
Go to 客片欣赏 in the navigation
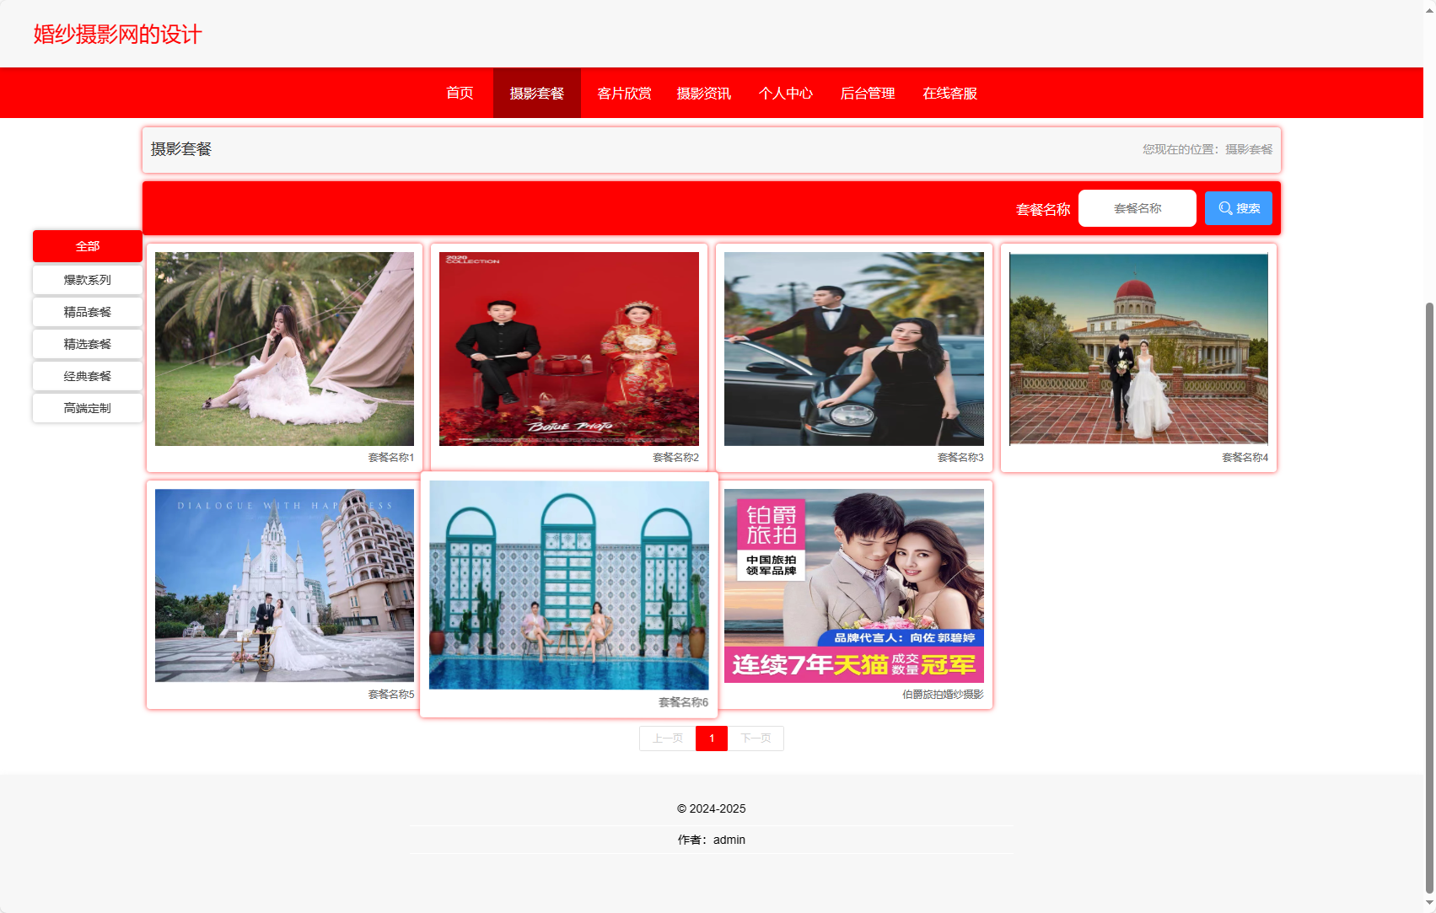624,93
